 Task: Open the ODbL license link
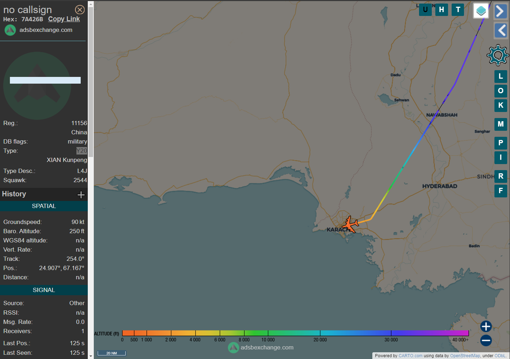click(x=500, y=356)
